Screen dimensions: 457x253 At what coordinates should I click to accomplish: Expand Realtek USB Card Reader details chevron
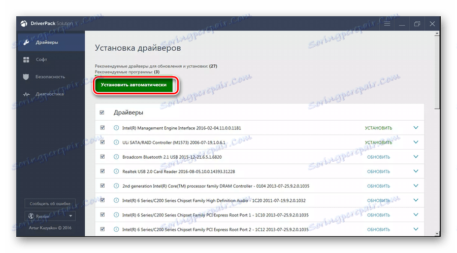click(x=416, y=171)
